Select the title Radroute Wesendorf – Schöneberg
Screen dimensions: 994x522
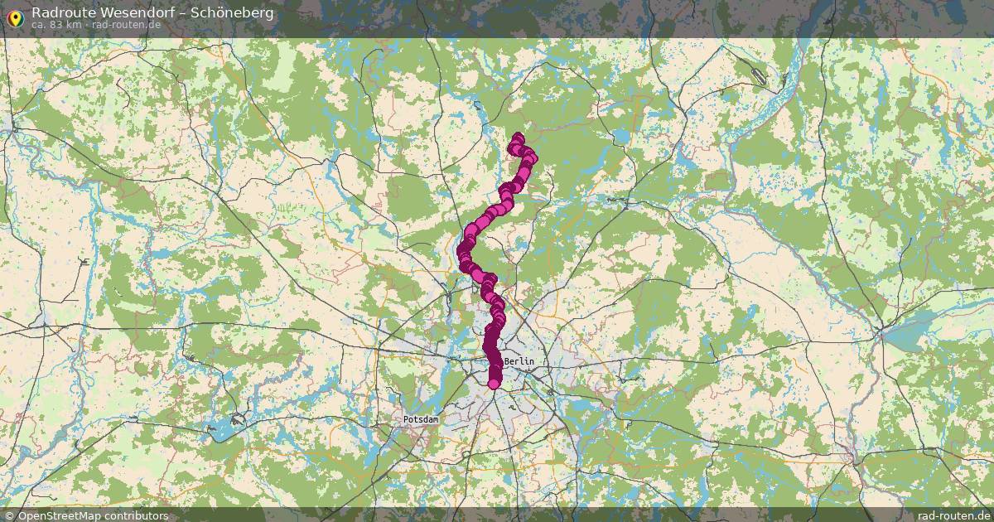click(x=152, y=12)
